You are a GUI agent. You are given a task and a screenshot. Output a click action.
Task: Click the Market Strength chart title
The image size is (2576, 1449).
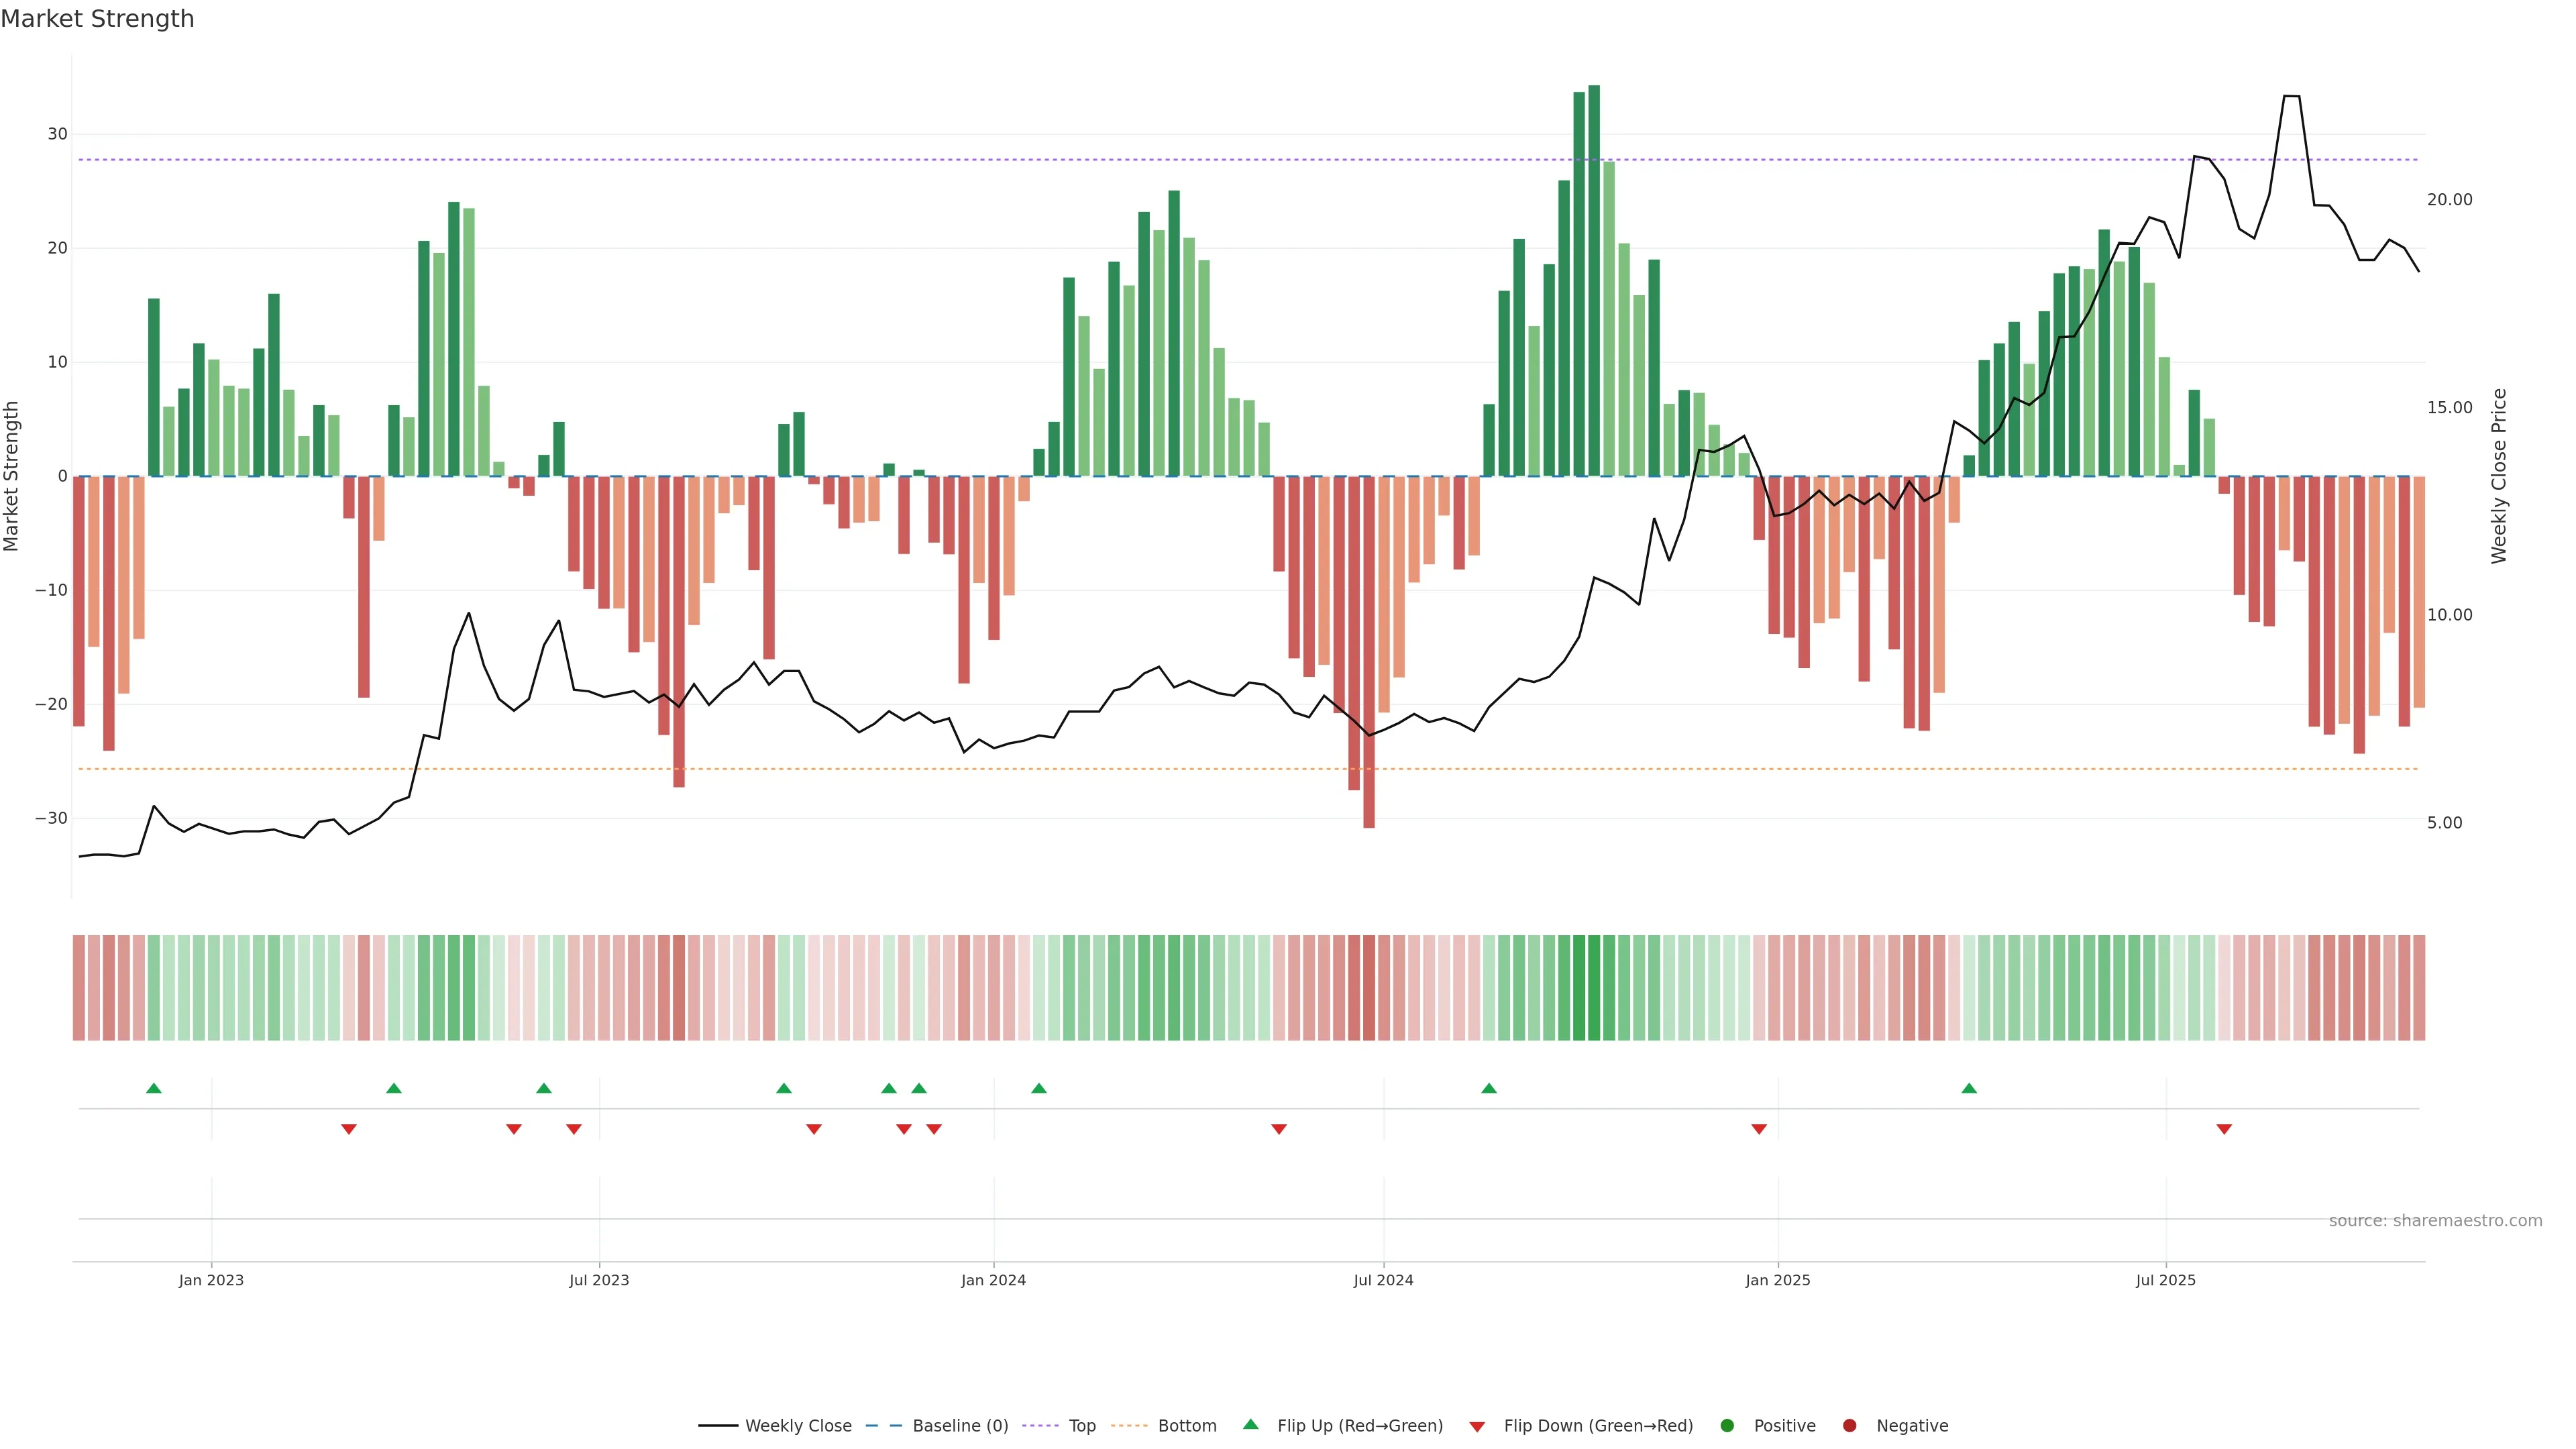97,19
